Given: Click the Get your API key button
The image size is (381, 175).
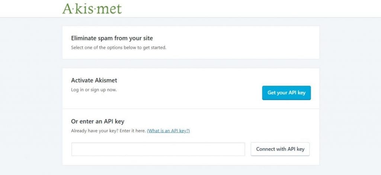Looking at the screenshot, I should click(286, 93).
